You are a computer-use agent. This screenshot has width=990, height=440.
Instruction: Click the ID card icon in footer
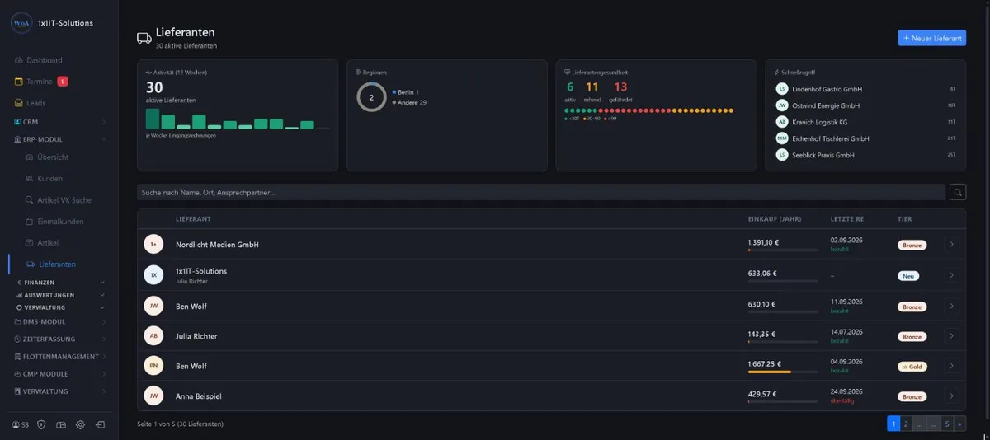pyautogui.click(x=60, y=424)
